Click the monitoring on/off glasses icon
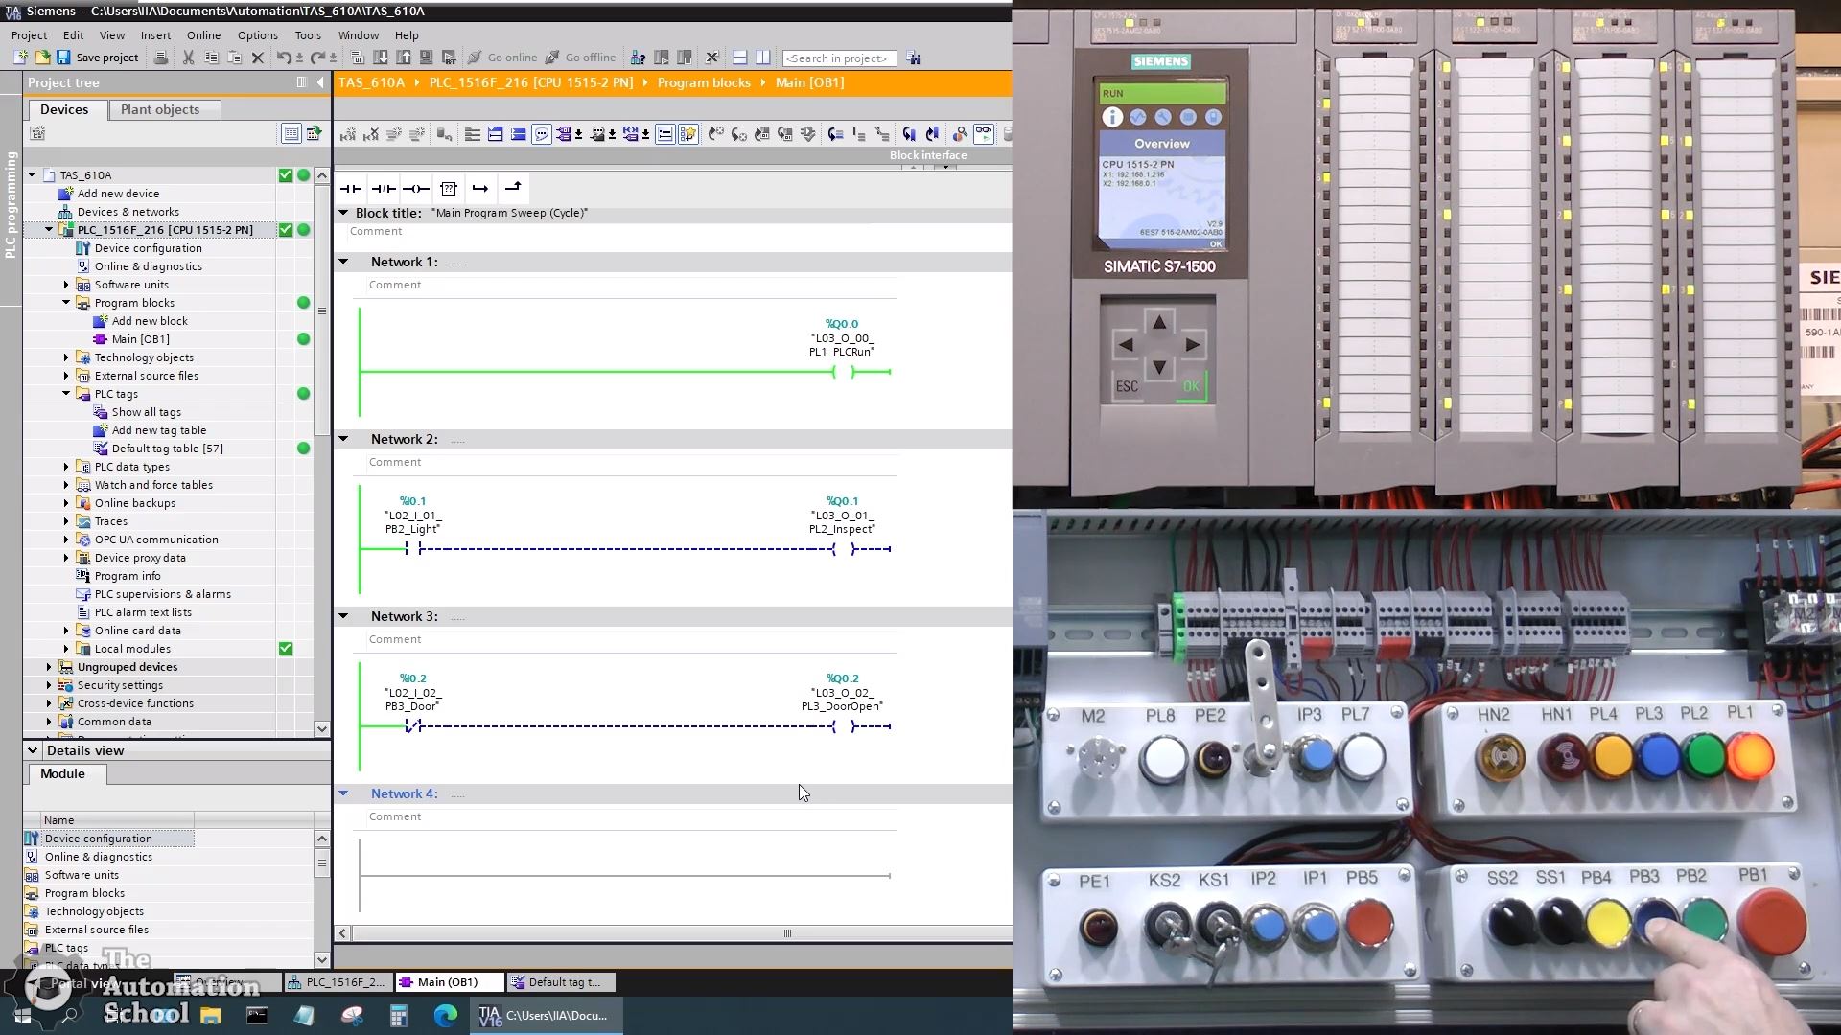1841x1035 pixels. coord(984,134)
